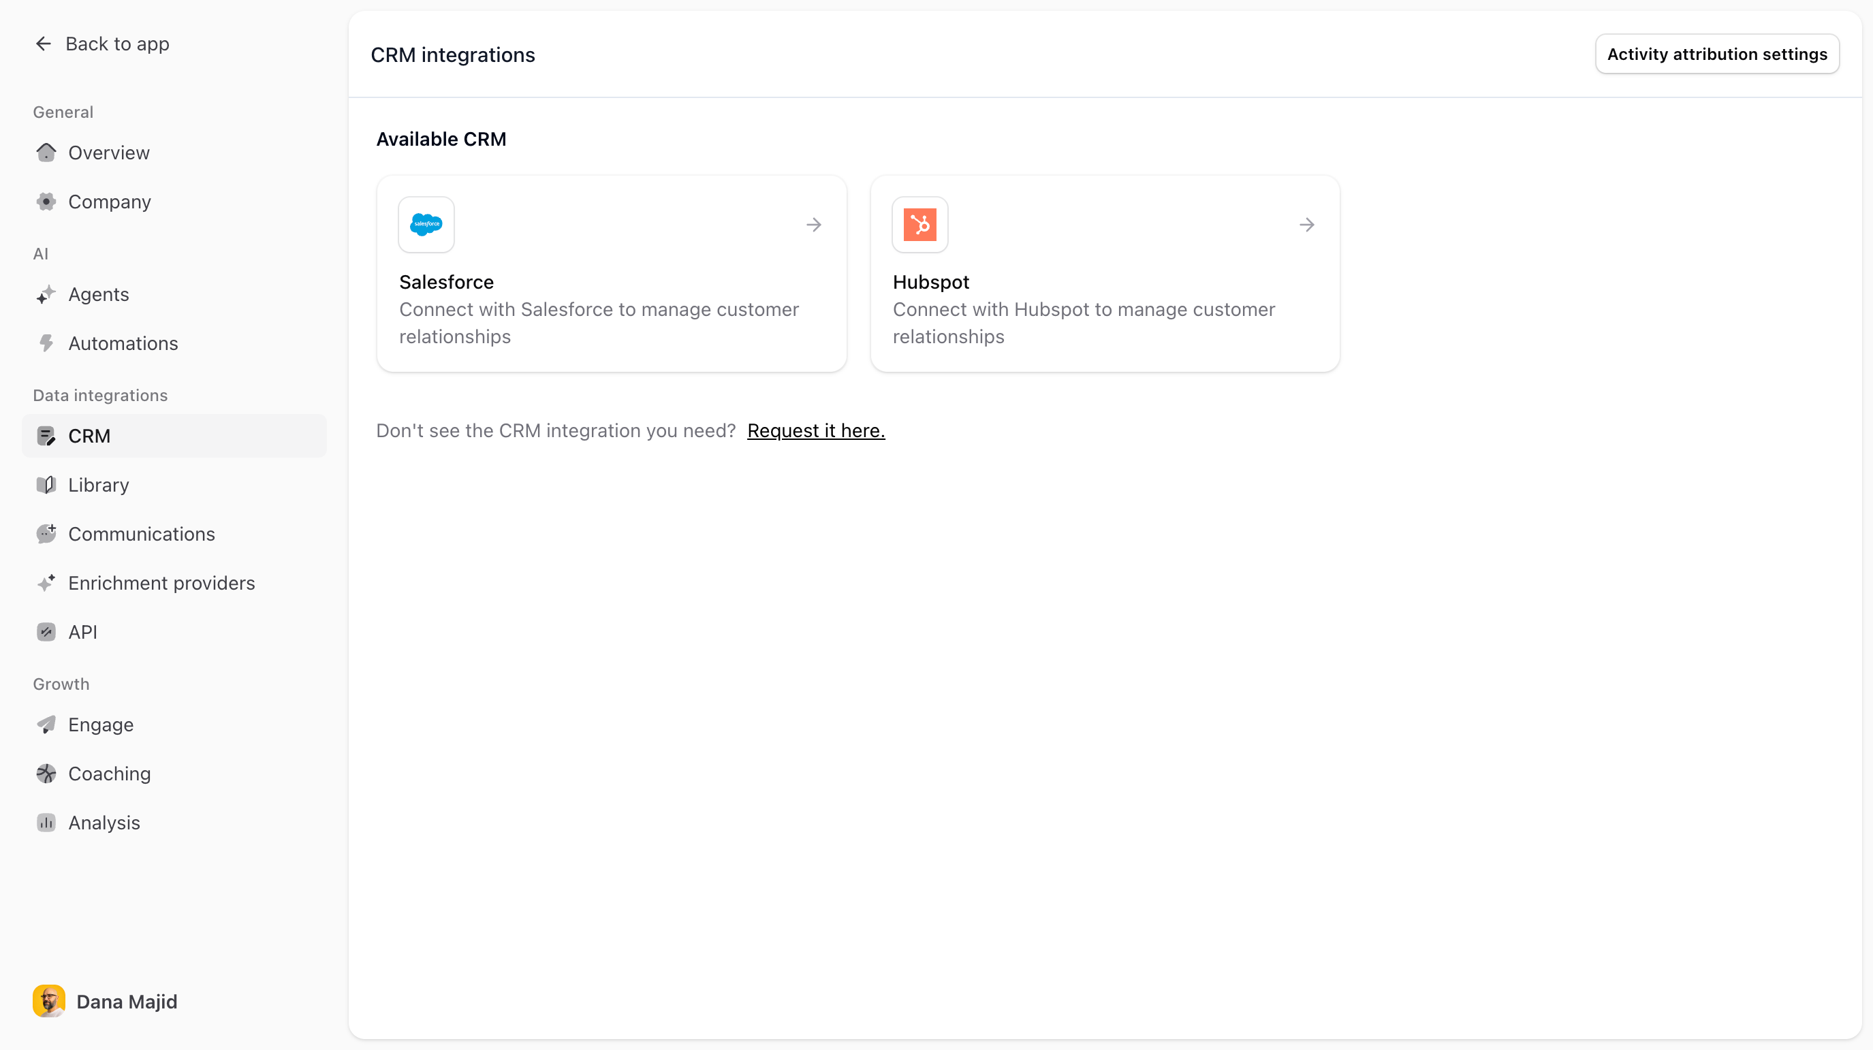The image size is (1873, 1050).
Task: Click the Analysis bar chart icon
Action: [x=46, y=823]
